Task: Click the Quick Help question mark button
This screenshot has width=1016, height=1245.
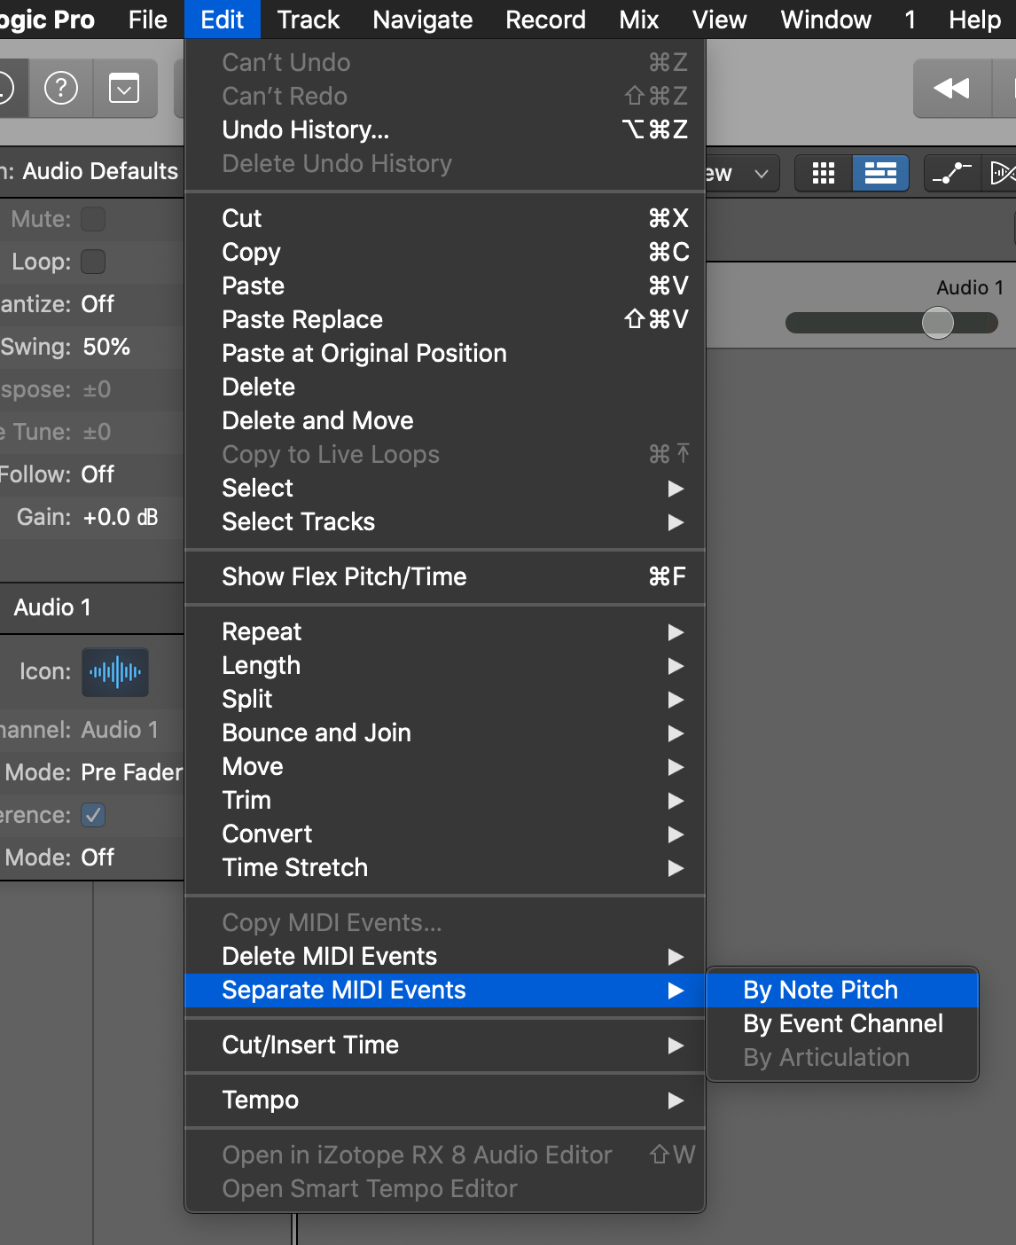Action: pos(61,88)
